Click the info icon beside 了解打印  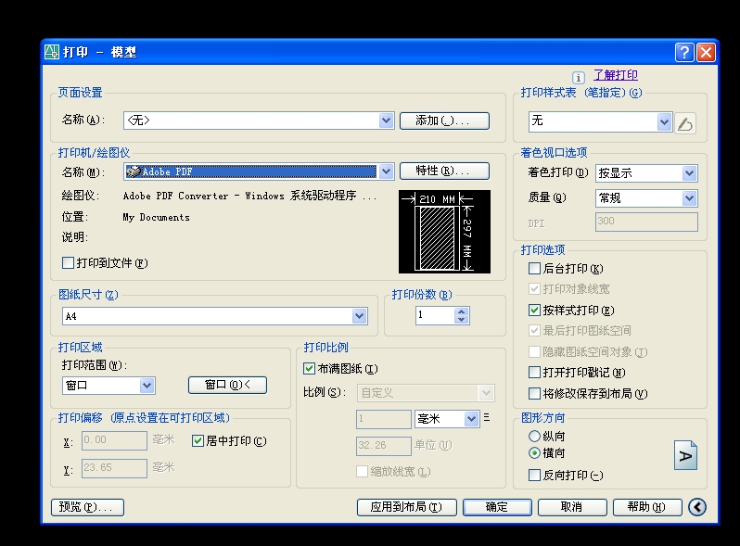point(578,77)
